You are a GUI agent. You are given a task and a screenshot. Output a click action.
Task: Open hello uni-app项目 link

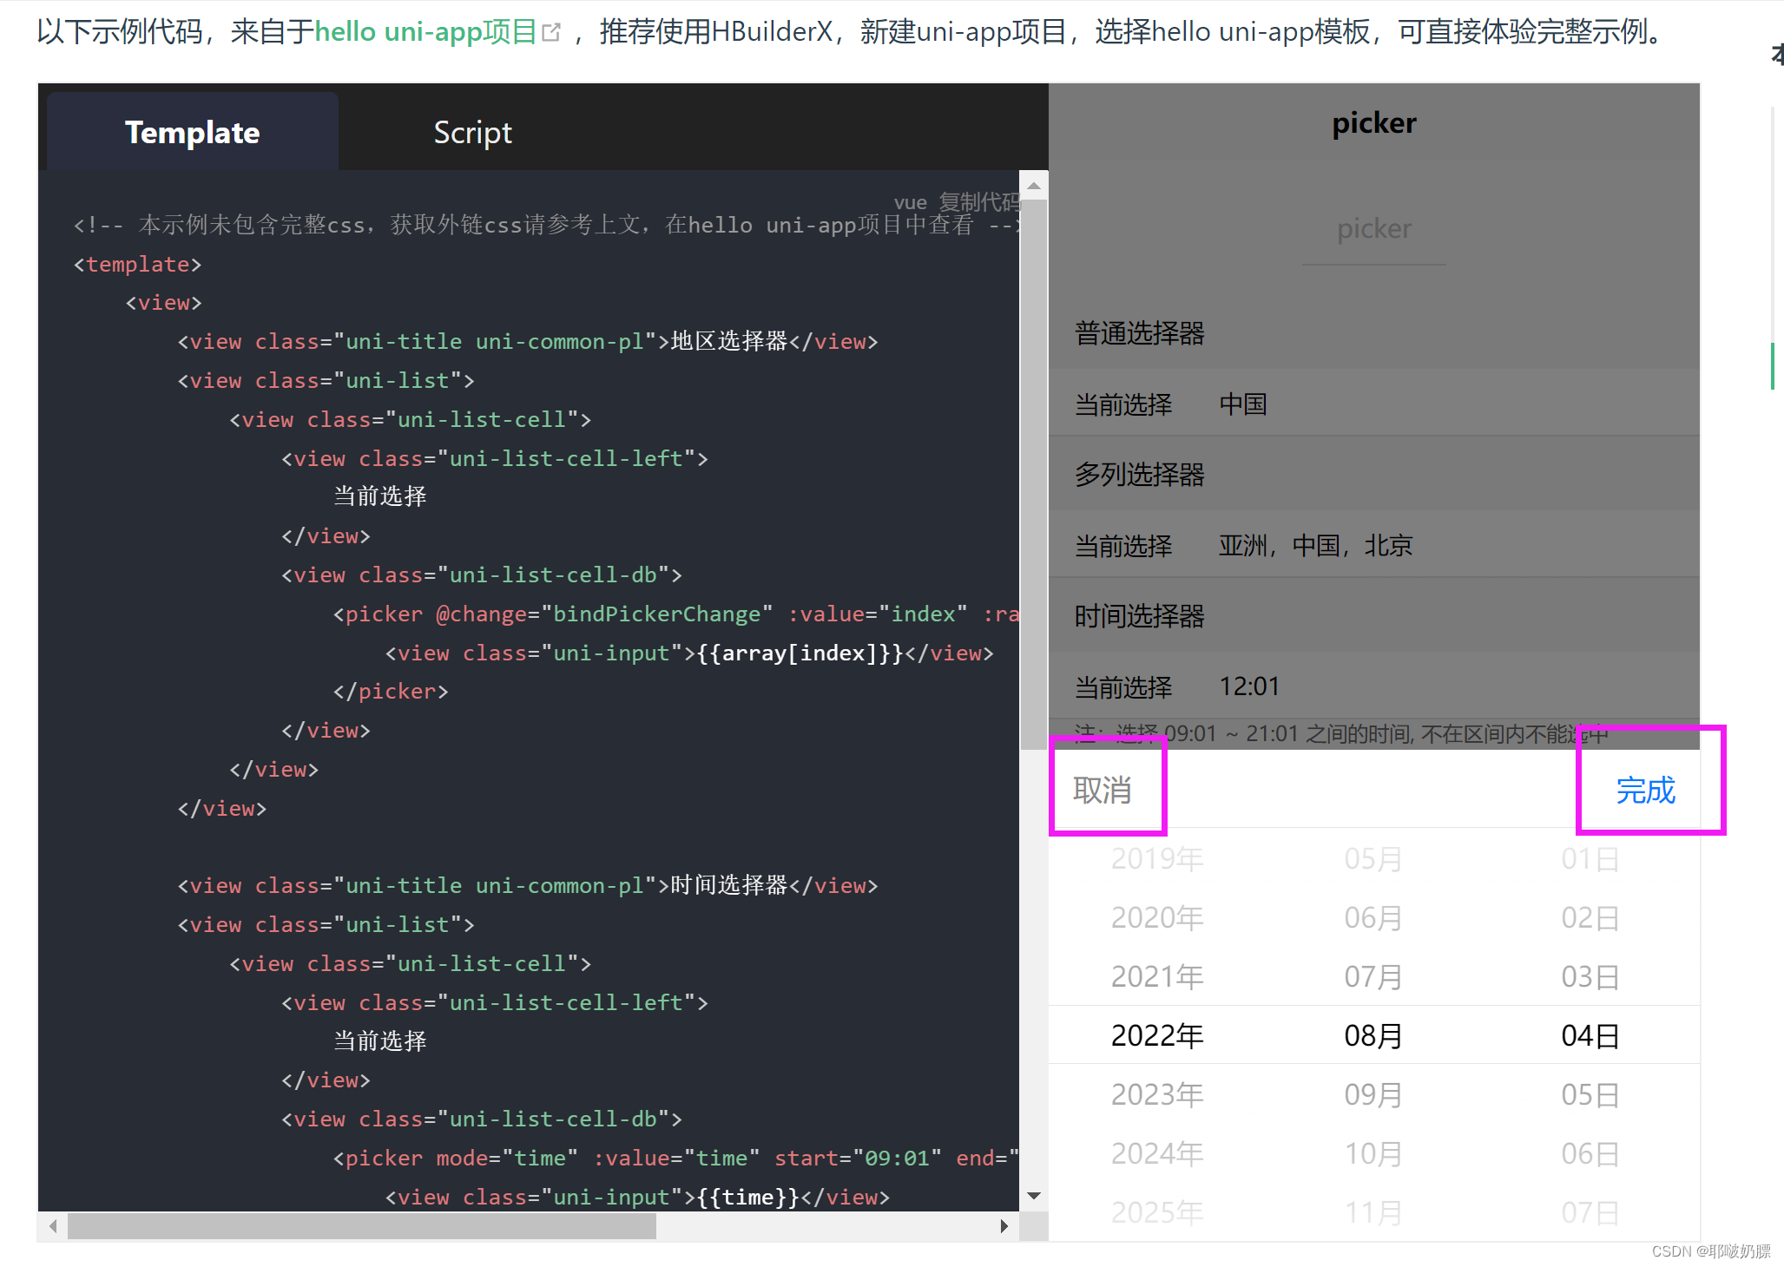pos(425,32)
